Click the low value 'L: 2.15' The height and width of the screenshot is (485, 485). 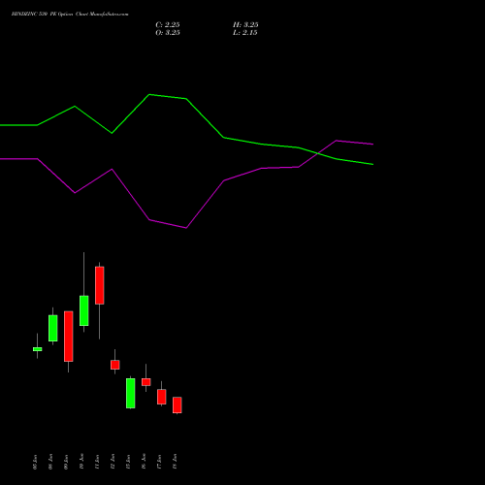[x=245, y=33]
